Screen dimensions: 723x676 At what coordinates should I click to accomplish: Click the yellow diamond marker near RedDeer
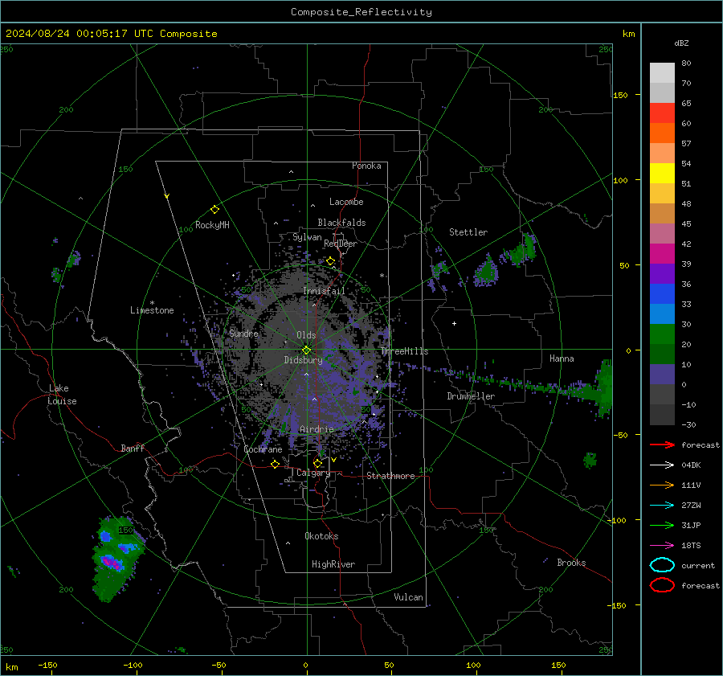[330, 261]
